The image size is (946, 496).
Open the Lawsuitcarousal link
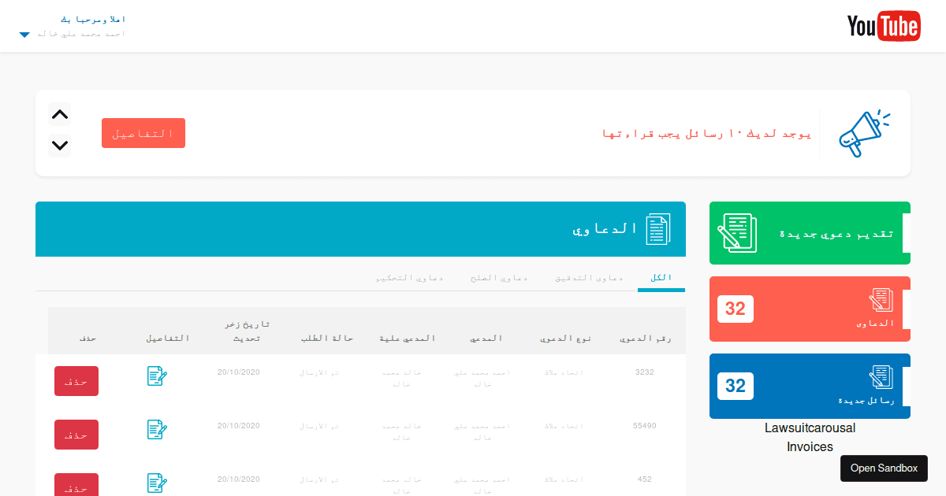810,428
